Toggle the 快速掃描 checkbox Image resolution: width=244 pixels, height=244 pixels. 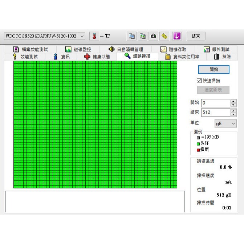[199, 81]
